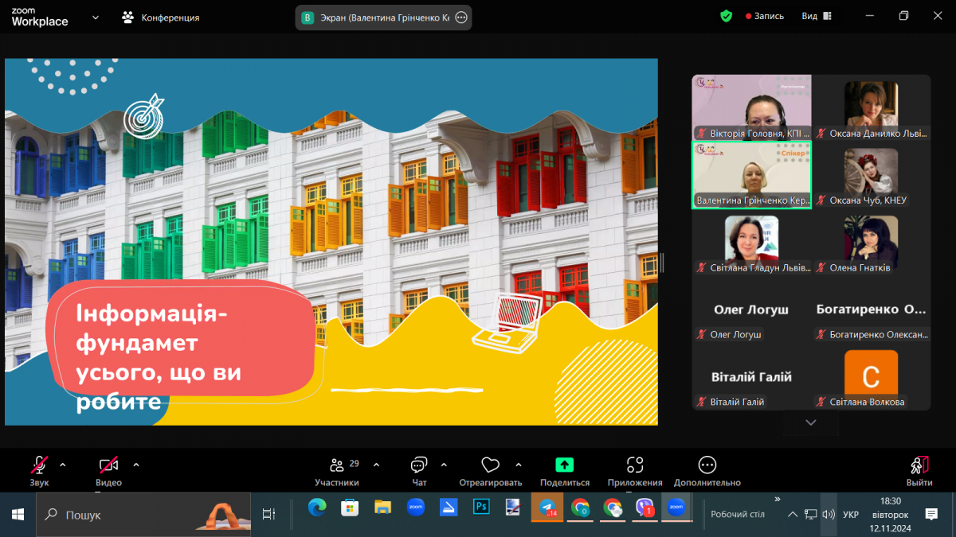Toggle the View layout button
Viewport: 956px width, 537px height.
[816, 16]
